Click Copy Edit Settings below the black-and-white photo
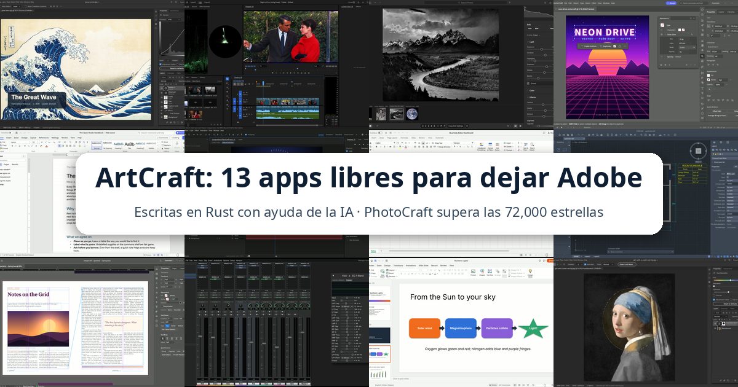 [456, 126]
